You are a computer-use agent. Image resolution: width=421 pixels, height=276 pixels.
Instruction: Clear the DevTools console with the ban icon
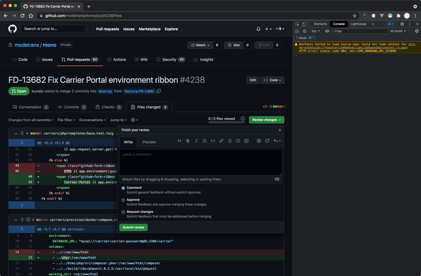304,31
